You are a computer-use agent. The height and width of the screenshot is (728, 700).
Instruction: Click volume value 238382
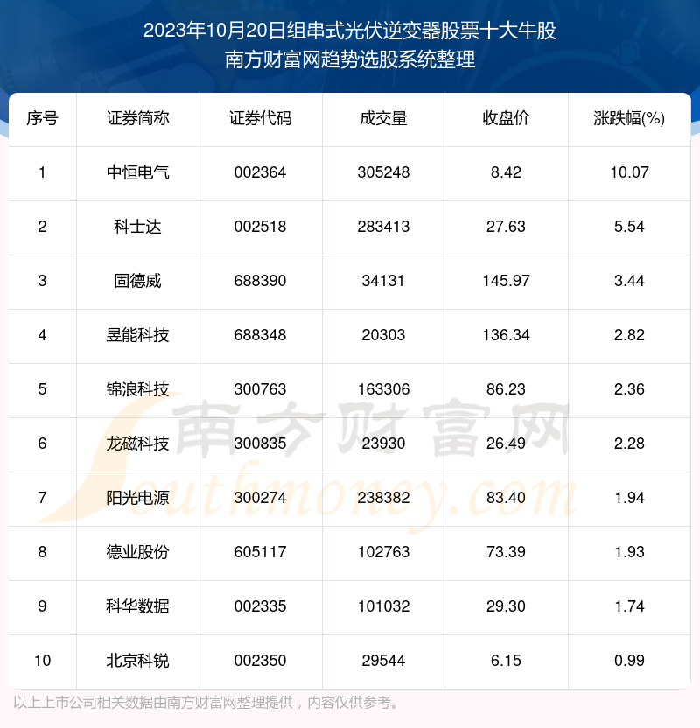tap(383, 498)
